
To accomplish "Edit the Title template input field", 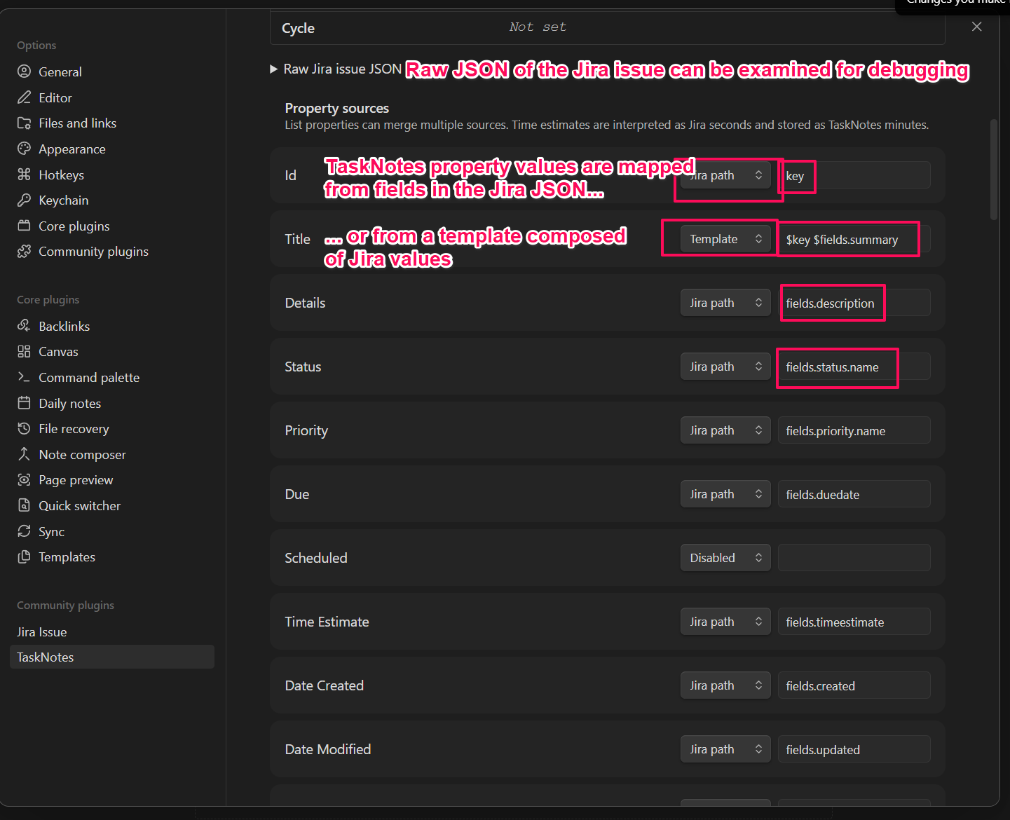I will 854,239.
